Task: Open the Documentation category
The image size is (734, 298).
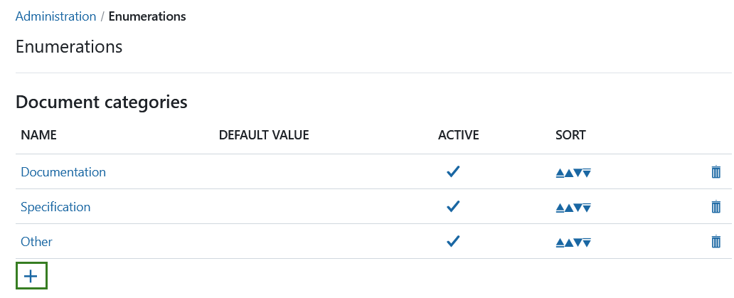Action: click(63, 172)
